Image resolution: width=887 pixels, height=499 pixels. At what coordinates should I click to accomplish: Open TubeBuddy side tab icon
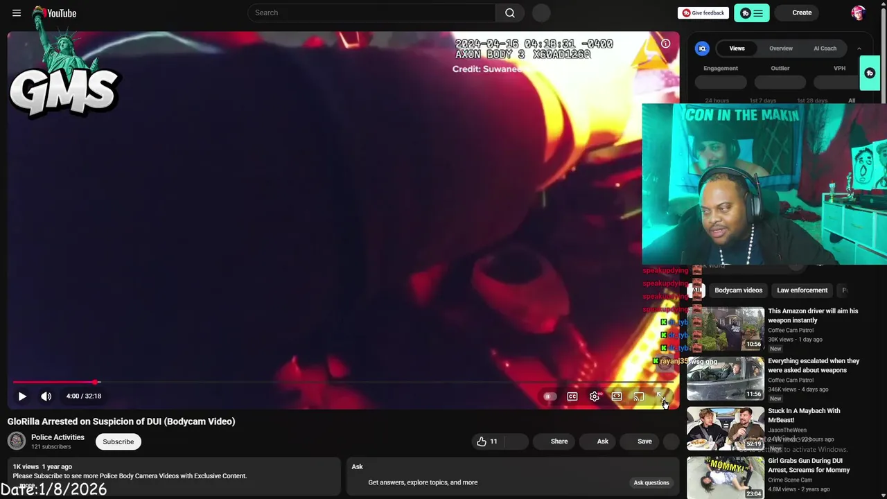coord(870,73)
